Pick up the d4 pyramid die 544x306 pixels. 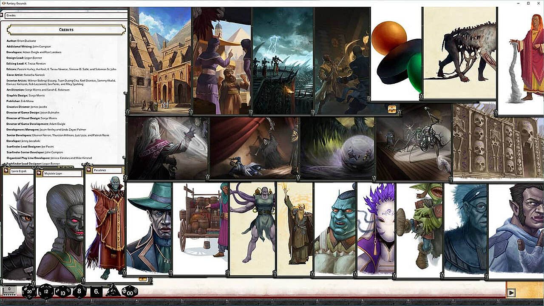(113, 291)
